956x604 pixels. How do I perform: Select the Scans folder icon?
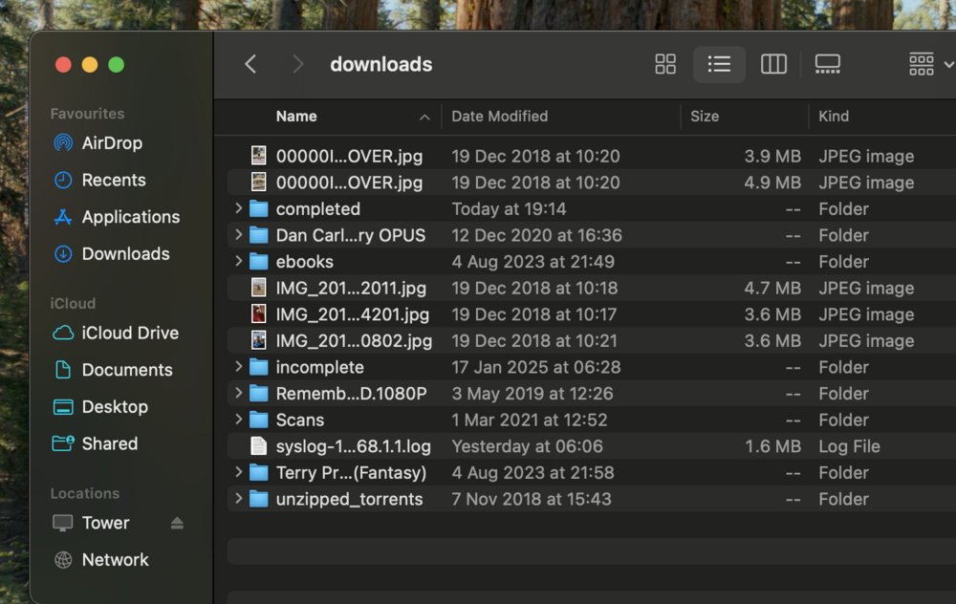point(258,420)
